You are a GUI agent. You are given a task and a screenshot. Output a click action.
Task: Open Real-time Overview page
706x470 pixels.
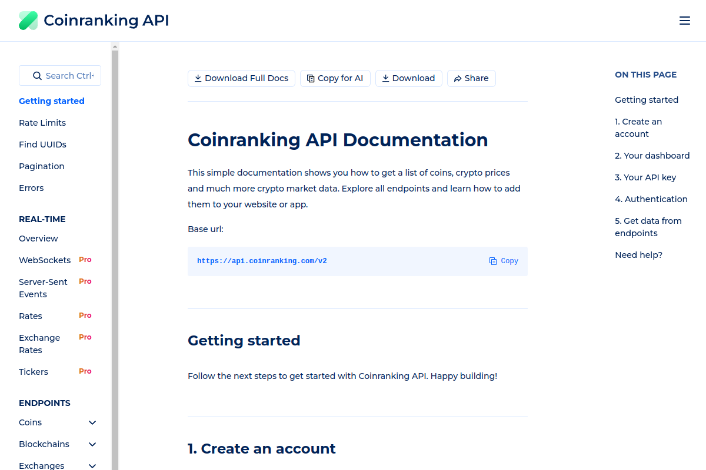click(38, 239)
